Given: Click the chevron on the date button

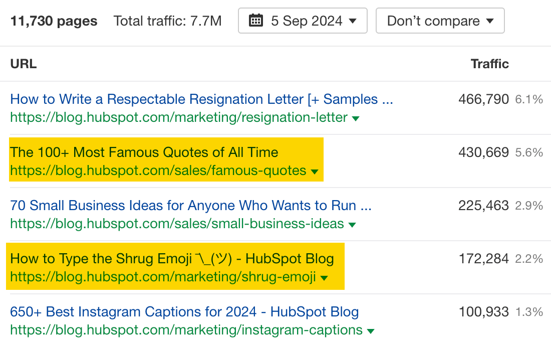Looking at the screenshot, I should (x=352, y=21).
